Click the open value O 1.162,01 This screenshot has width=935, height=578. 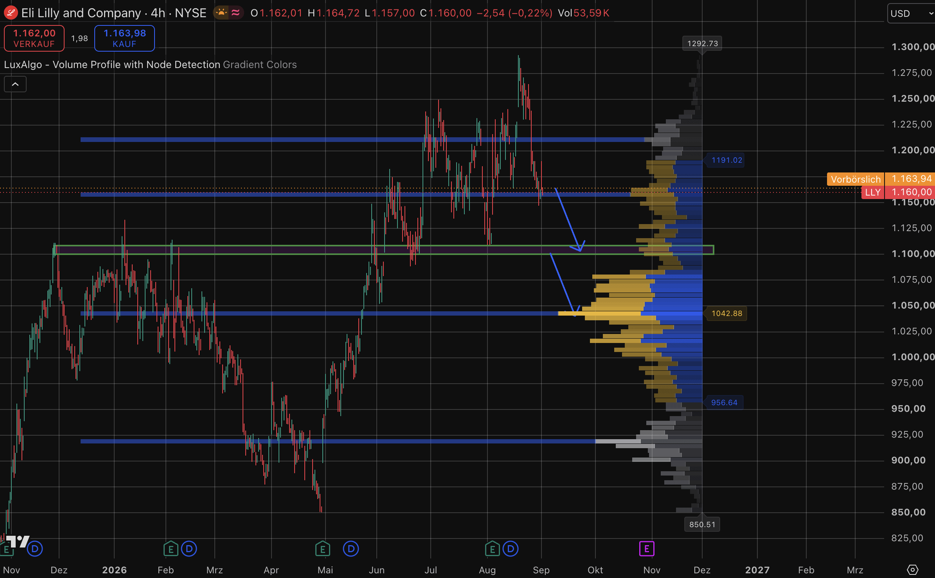coord(276,13)
